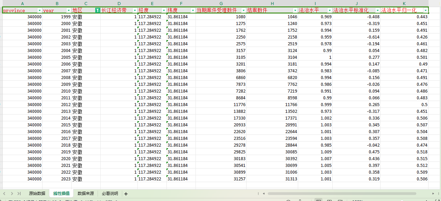The image size is (441, 201).
Task: Open the 当期案件受理数件 filter dropdown
Action: [x=243, y=10]
